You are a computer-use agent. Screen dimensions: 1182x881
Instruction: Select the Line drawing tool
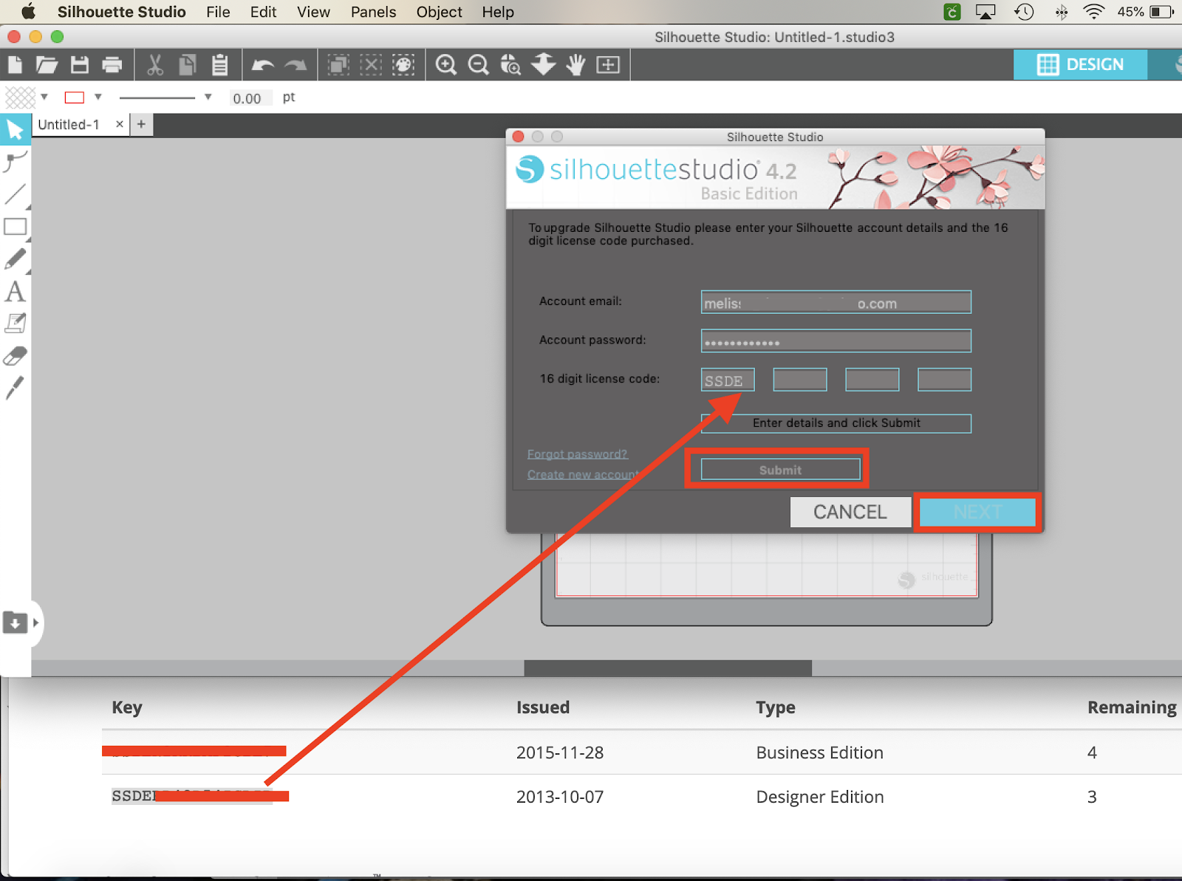tap(15, 195)
